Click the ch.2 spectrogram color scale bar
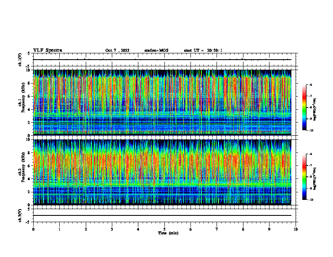 (x=304, y=177)
